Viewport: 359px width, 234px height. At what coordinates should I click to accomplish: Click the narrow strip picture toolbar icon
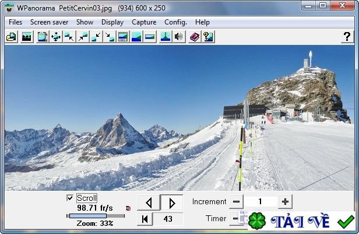click(x=150, y=37)
